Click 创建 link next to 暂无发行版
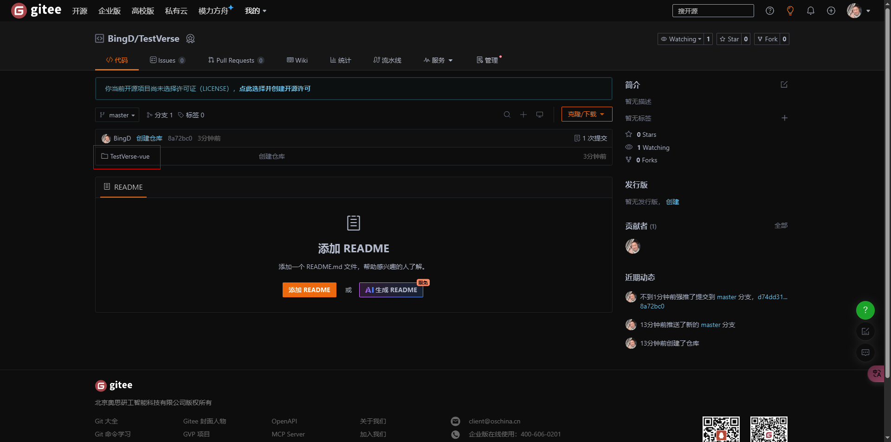Screen dimensions: 891x442 [672, 202]
